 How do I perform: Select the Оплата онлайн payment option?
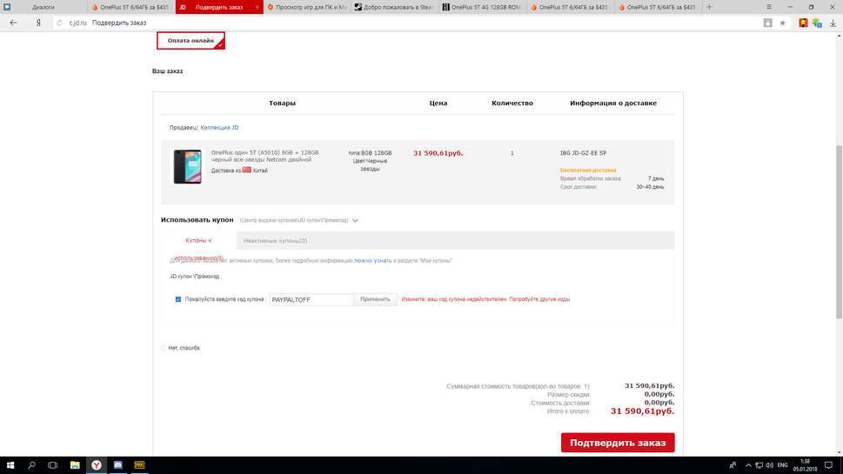point(191,40)
